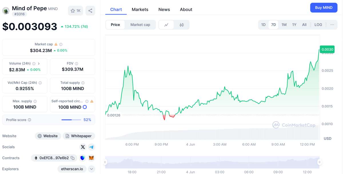Viewport: 343px width, 174px height.
Task: Switch to the Markets tab
Action: coord(140,9)
